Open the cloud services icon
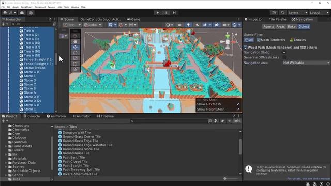This screenshot has height=186, width=331. pos(22,13)
